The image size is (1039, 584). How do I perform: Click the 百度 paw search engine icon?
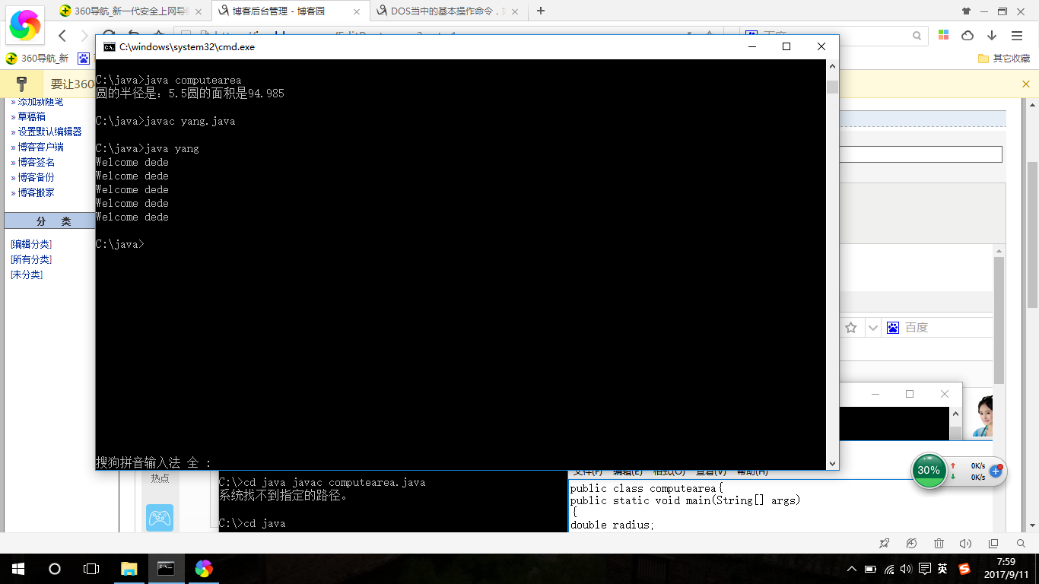(x=893, y=328)
